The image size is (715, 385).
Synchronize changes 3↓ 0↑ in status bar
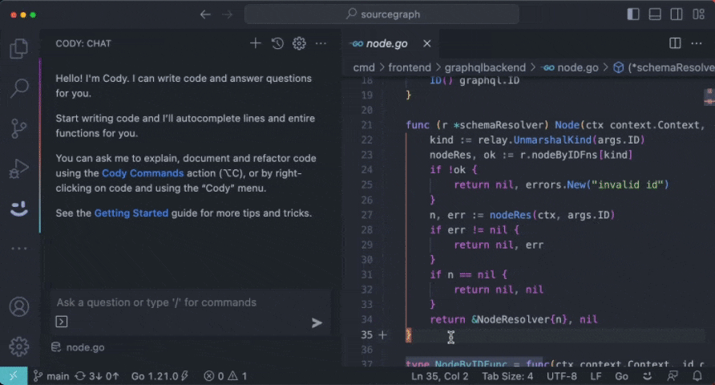pos(97,376)
